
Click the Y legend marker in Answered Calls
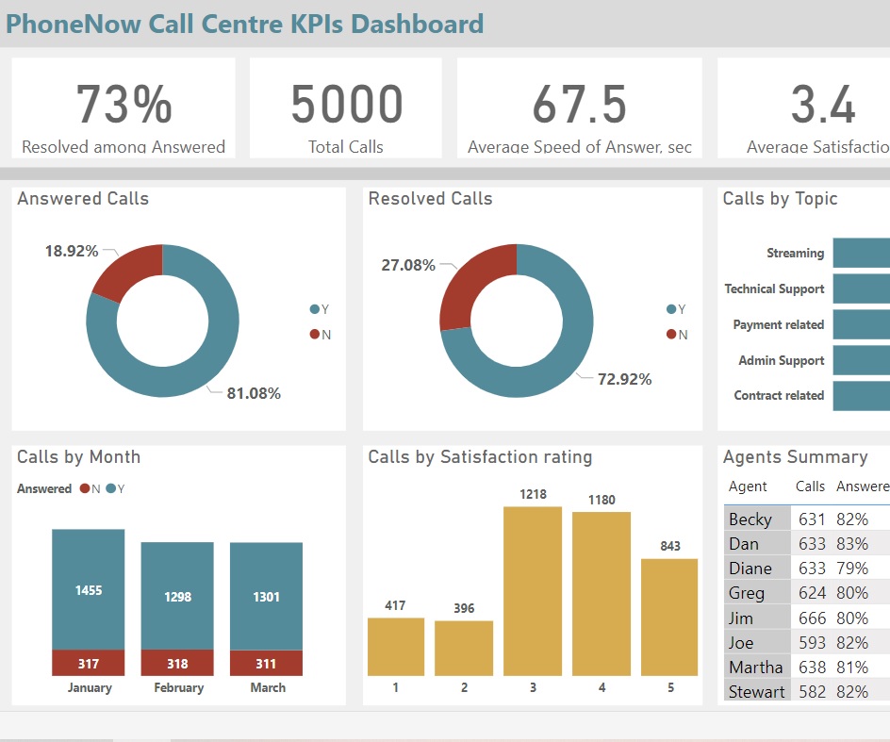(314, 309)
